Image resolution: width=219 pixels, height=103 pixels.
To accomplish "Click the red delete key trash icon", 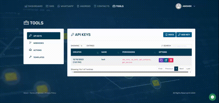I will click(x=171, y=60).
